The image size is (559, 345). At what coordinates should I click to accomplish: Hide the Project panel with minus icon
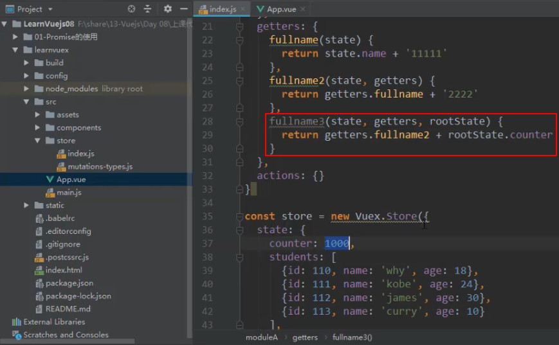pos(184,9)
